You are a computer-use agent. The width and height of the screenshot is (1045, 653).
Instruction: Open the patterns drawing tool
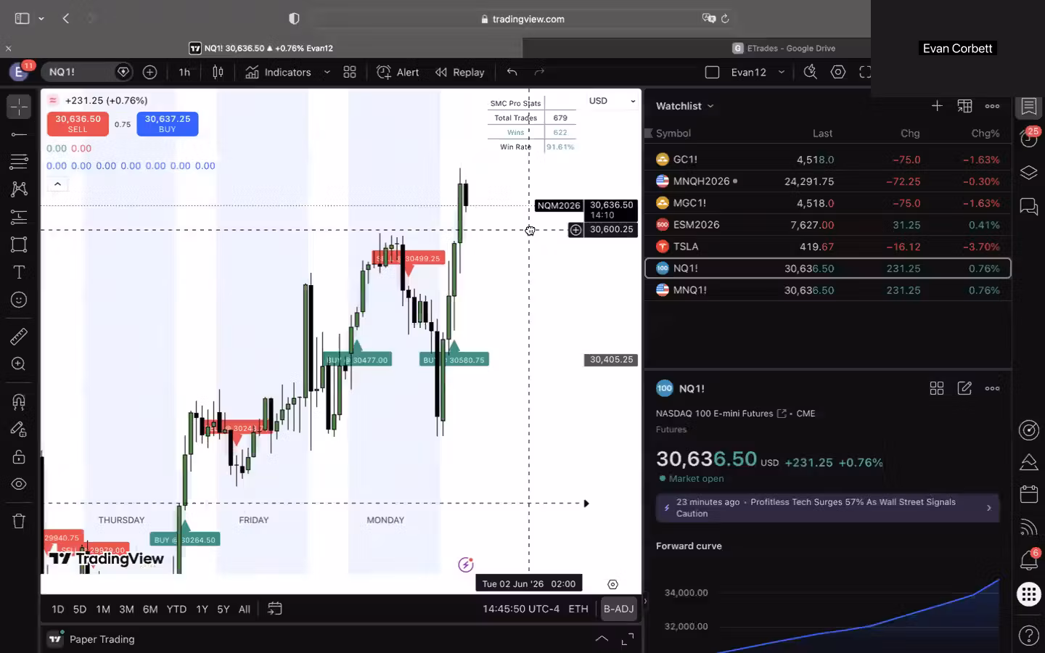point(19,189)
